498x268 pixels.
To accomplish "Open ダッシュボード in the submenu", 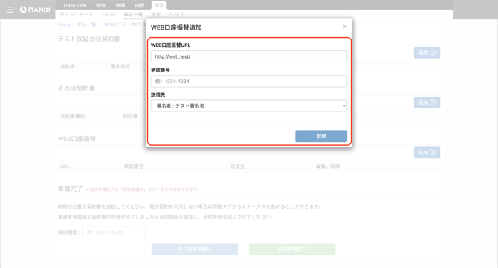I will pyautogui.click(x=77, y=15).
